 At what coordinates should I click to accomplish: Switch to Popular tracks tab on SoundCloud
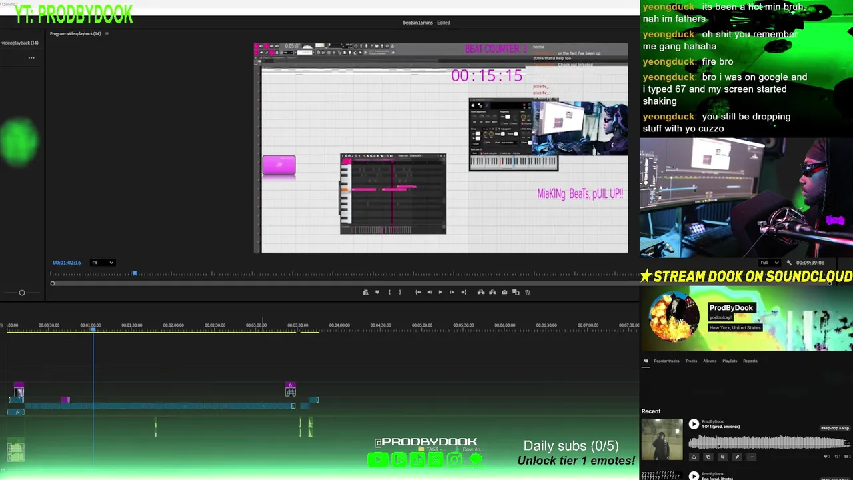point(666,361)
